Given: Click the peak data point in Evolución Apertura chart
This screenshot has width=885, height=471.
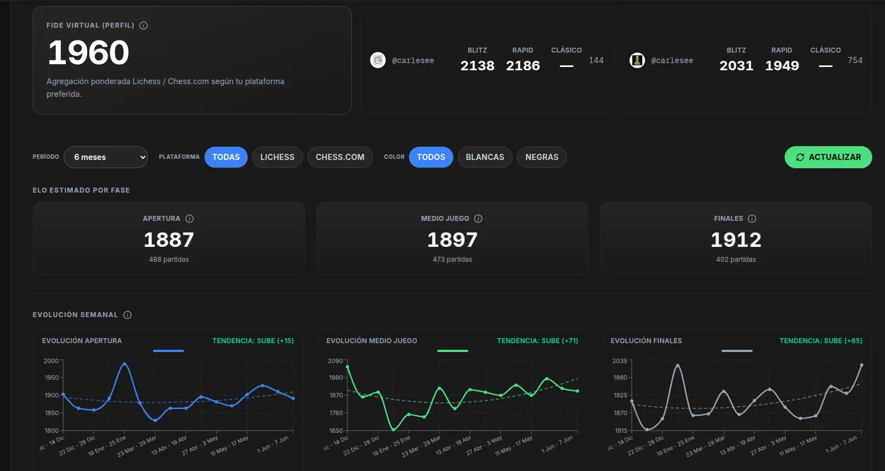Looking at the screenshot, I should tap(125, 364).
